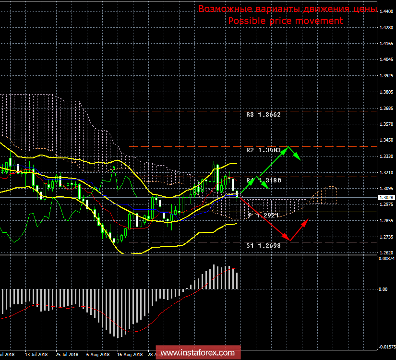Click the 1.3450 price axis value
The width and height of the screenshot is (396, 360).
[386, 140]
